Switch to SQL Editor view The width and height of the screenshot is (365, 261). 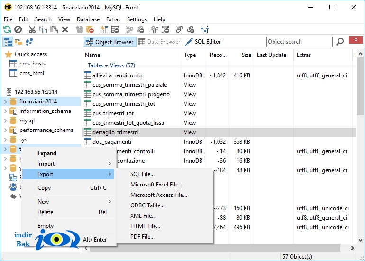(203, 42)
